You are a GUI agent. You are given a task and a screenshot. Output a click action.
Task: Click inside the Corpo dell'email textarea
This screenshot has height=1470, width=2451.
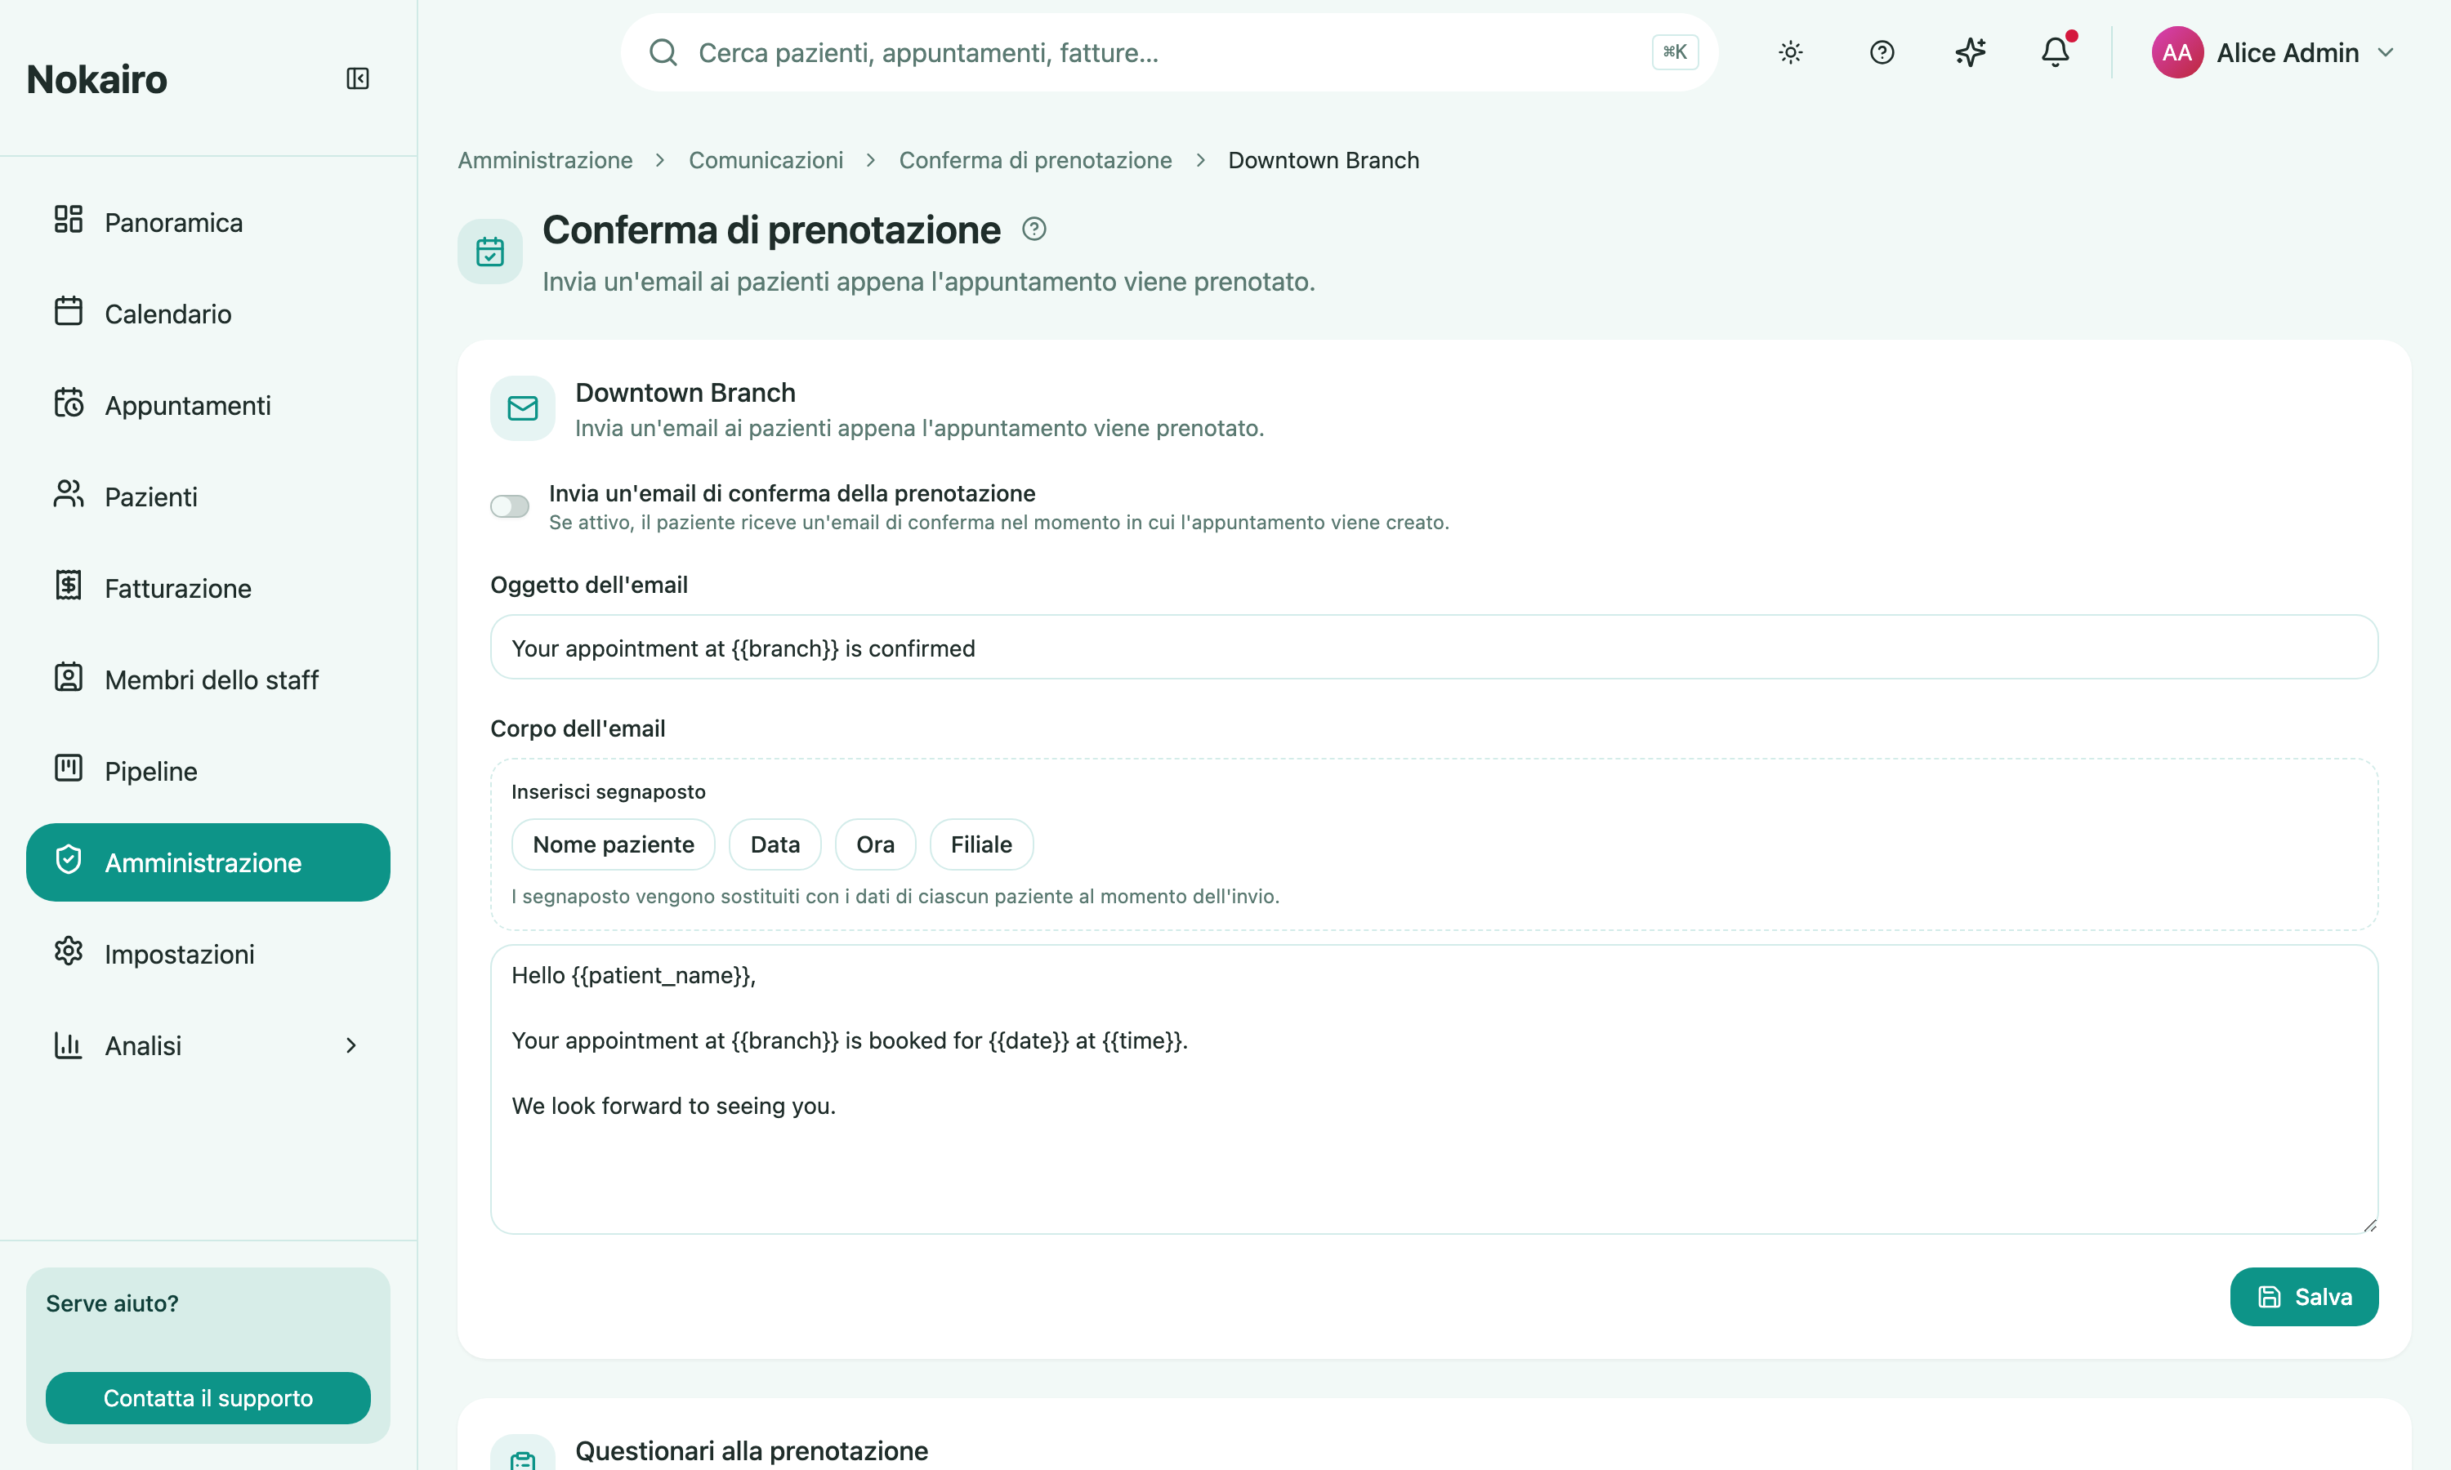(1434, 1089)
